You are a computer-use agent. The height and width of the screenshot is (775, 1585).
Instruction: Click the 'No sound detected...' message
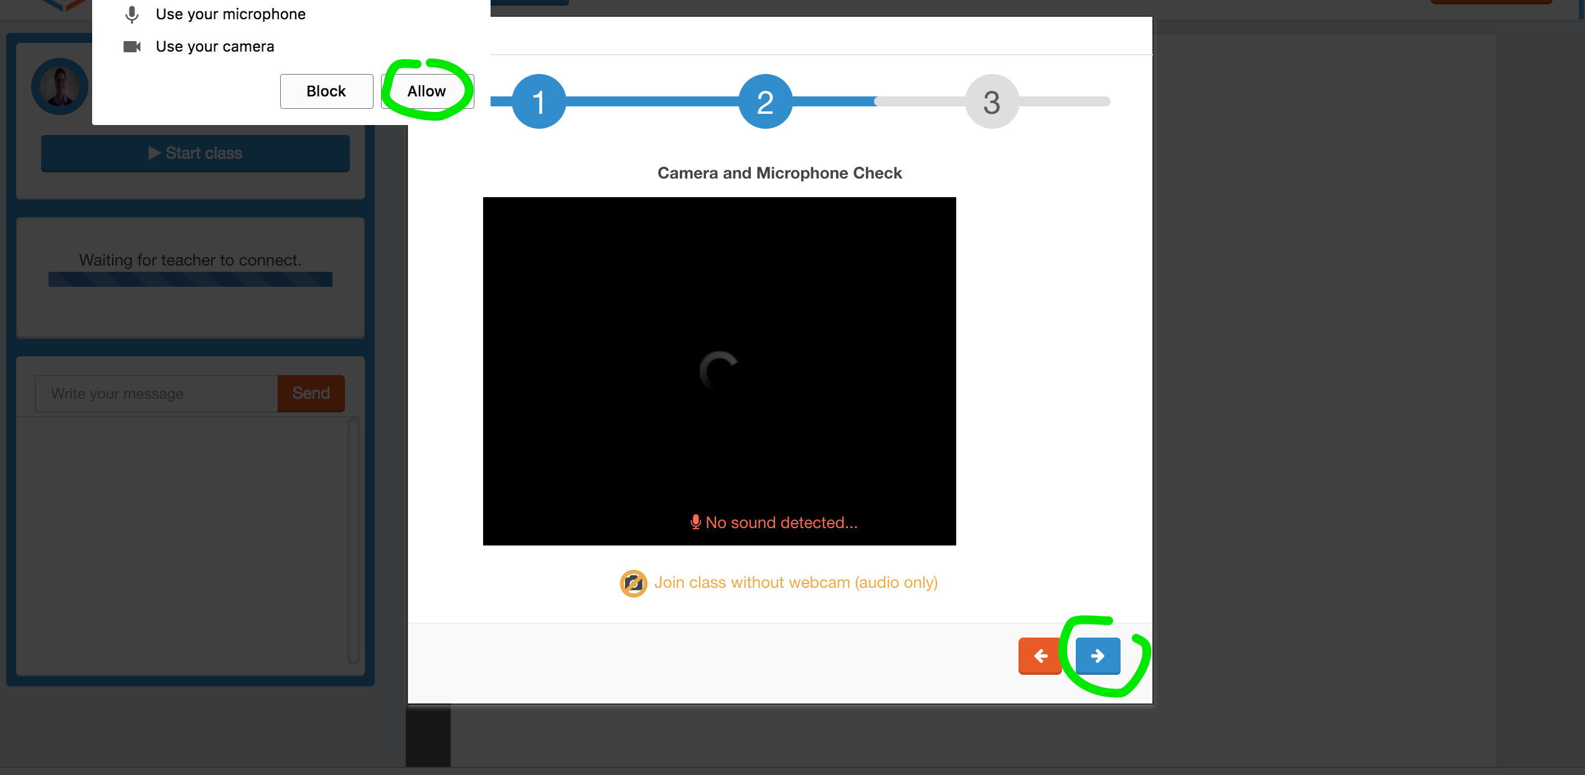[781, 522]
